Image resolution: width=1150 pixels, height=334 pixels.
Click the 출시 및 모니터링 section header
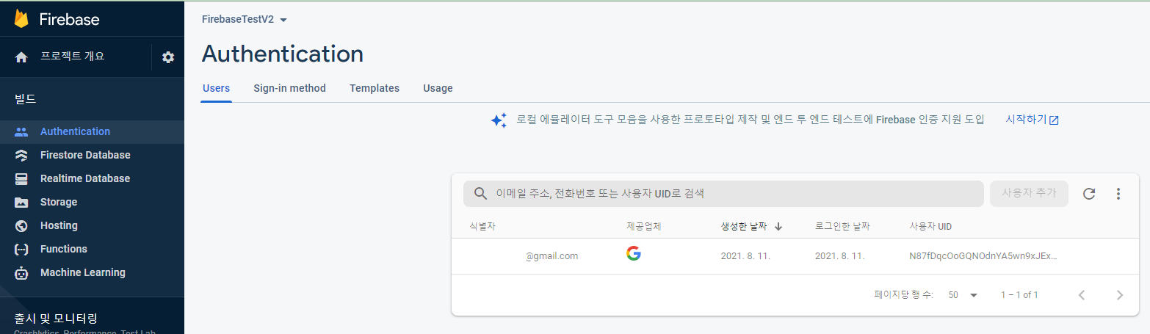[x=56, y=319]
